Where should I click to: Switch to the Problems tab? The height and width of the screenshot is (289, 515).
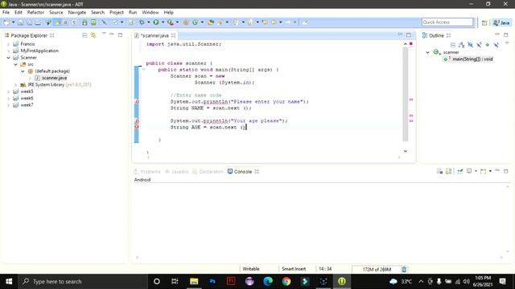[147, 171]
